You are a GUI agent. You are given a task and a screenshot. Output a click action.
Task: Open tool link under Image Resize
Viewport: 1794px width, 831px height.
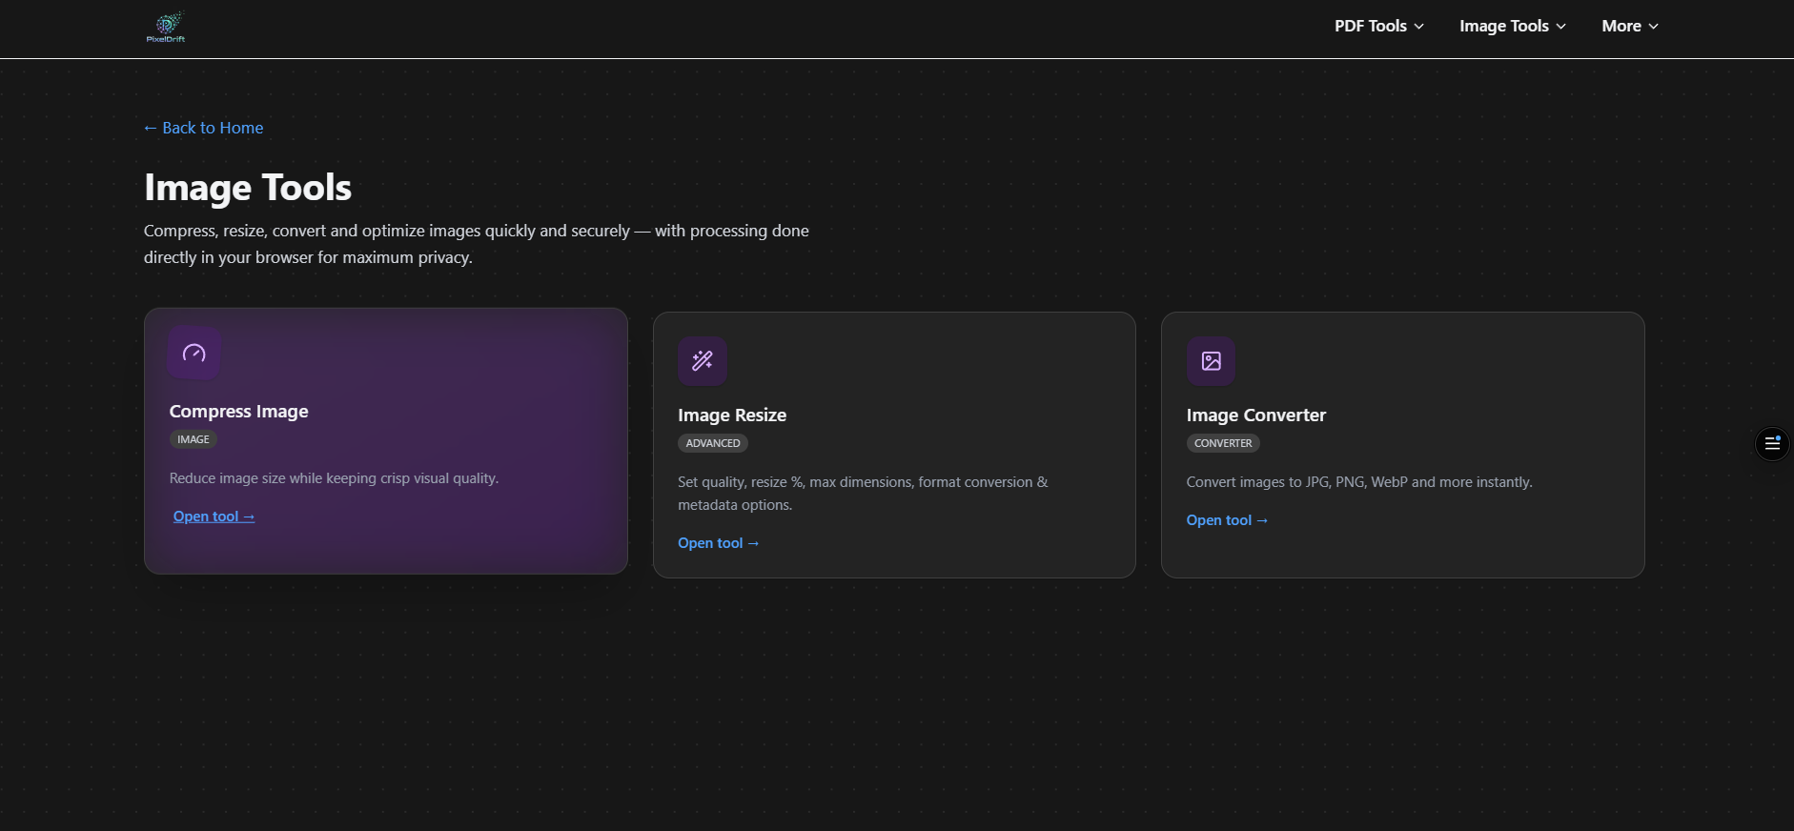pyautogui.click(x=718, y=543)
